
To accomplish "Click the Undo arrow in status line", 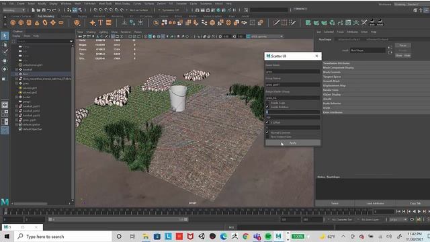I will point(48,10).
